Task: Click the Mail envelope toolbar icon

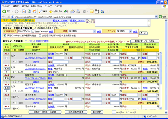Action: click(72, 11)
